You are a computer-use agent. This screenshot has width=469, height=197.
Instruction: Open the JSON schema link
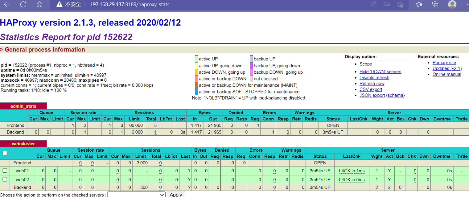[395, 95]
